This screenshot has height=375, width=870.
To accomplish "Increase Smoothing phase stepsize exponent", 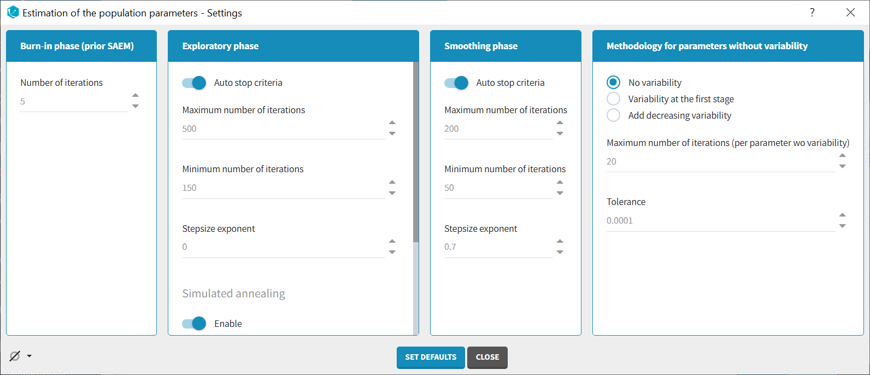I will tap(560, 241).
